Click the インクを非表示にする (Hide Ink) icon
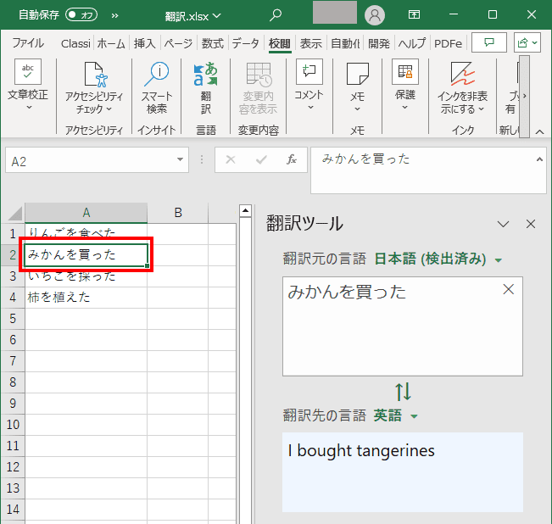 (x=462, y=74)
